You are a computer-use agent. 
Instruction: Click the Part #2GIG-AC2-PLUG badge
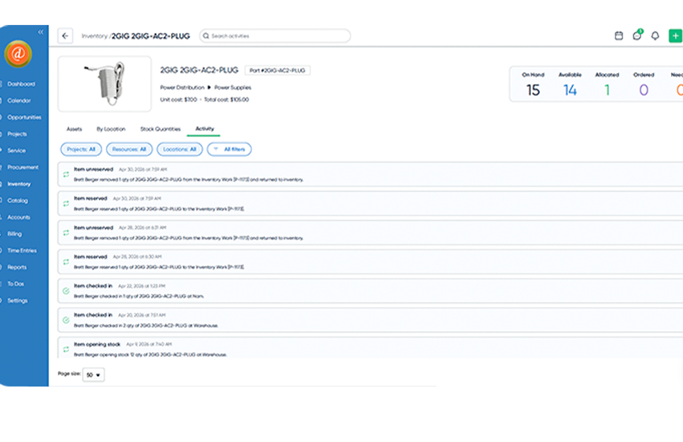[277, 71]
